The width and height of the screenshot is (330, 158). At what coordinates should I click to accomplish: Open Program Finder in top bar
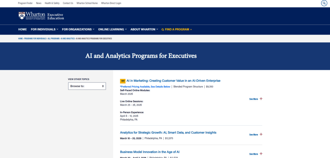coord(25,3)
